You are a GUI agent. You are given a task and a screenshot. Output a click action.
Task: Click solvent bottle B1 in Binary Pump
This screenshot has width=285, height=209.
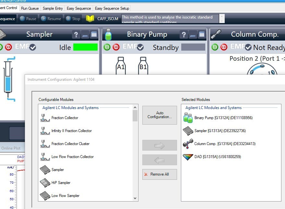click(143, 66)
